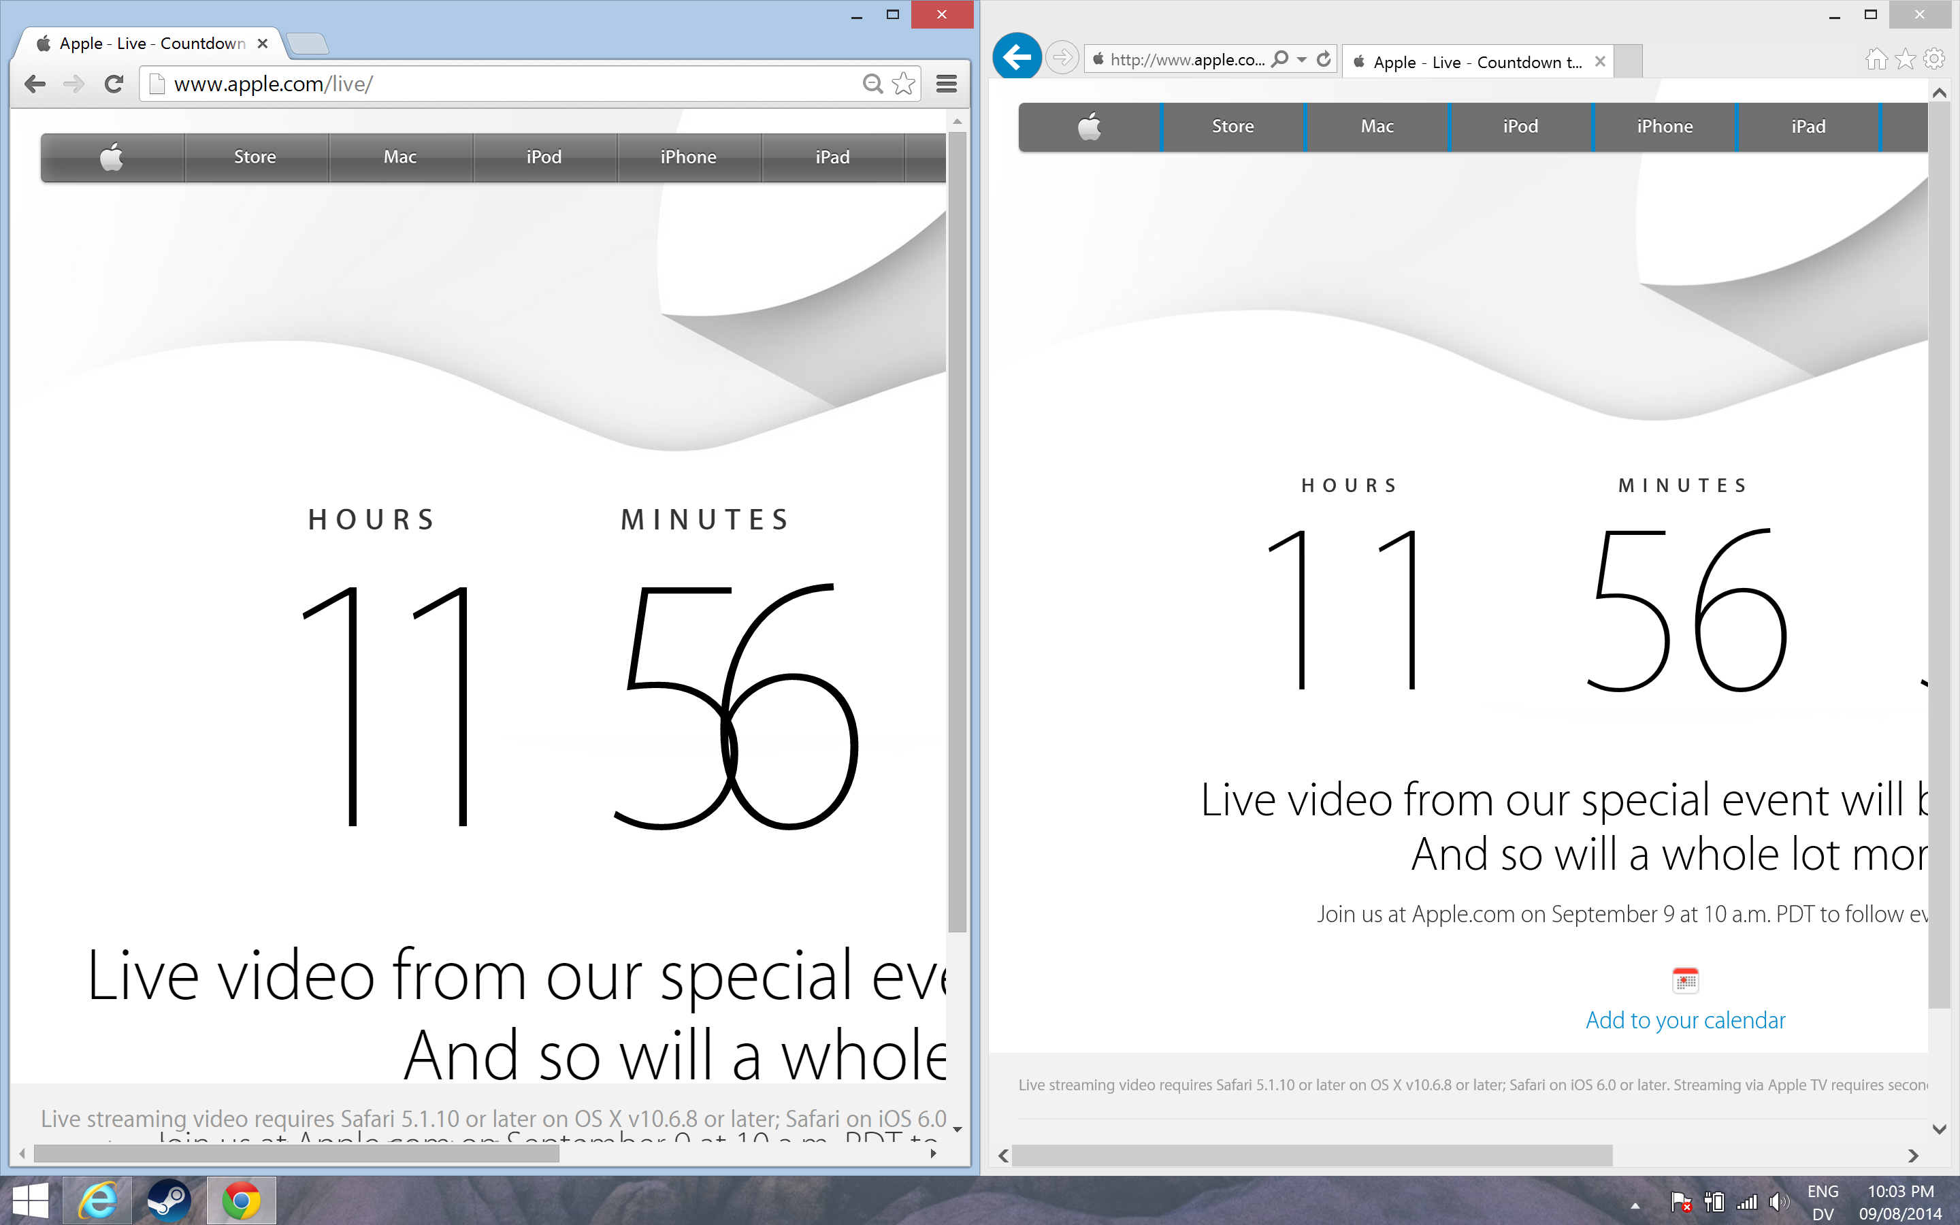This screenshot has width=1960, height=1225.
Task: Click Chrome's back arrow button
Action: [x=35, y=84]
